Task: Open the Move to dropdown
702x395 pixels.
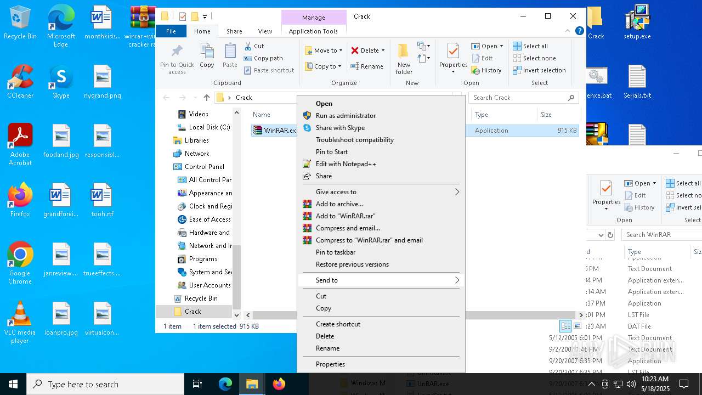Action: 324,50
